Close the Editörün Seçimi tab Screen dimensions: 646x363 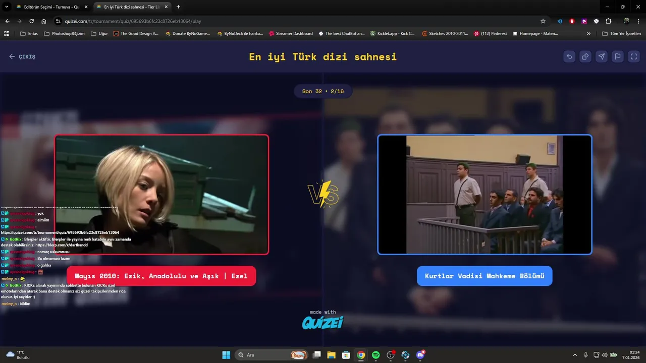86,7
